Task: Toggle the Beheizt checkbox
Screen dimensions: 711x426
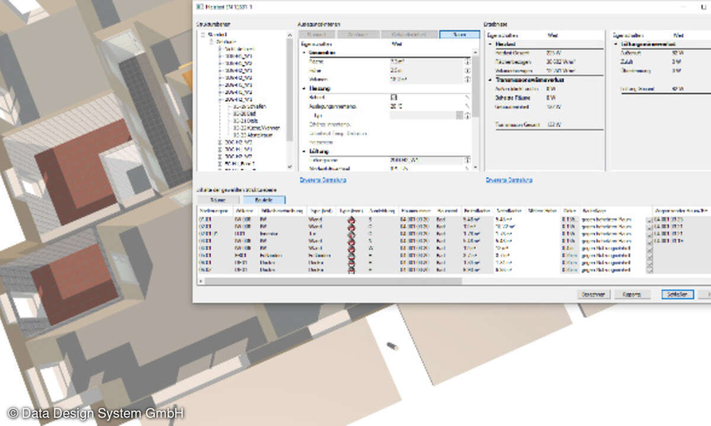Action: tap(393, 96)
